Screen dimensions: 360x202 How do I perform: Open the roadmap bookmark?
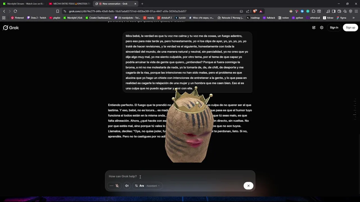(x=253, y=18)
